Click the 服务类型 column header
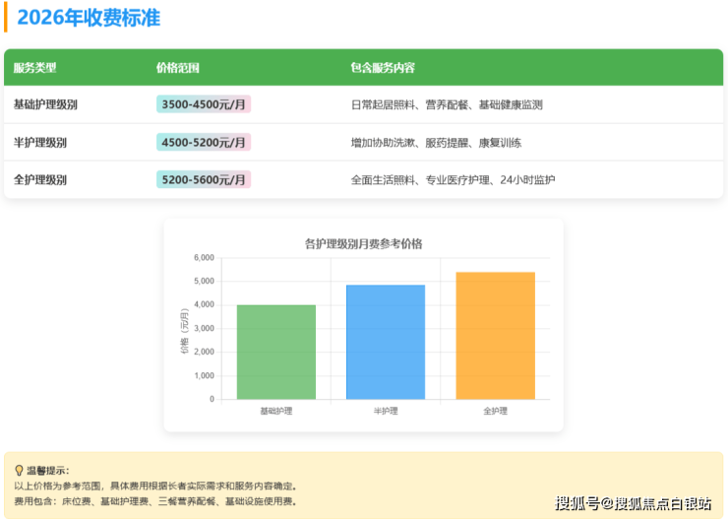The width and height of the screenshot is (728, 519). 34,68
